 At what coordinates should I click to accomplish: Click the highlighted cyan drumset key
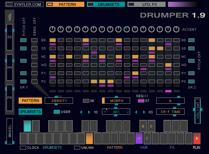[x=27, y=126]
